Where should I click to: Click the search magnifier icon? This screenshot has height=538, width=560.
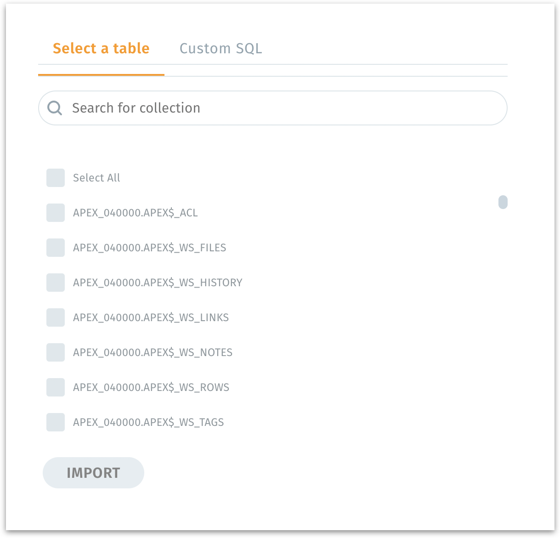[x=55, y=108]
